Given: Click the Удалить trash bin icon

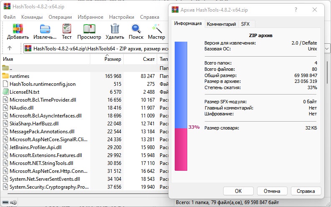Looking at the screenshot, I should 115,29.
